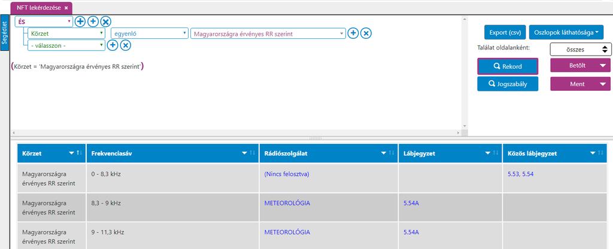Select the 9 - 11,3 kHz cell
613x249 pixels.
tap(172, 236)
